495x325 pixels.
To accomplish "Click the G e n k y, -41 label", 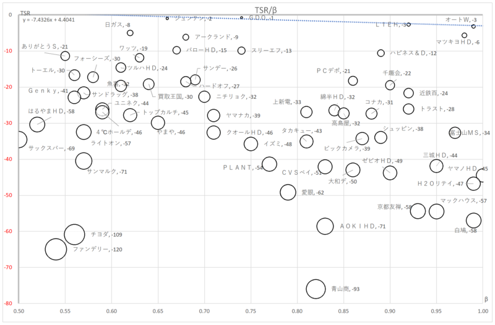I will click(48, 91).
